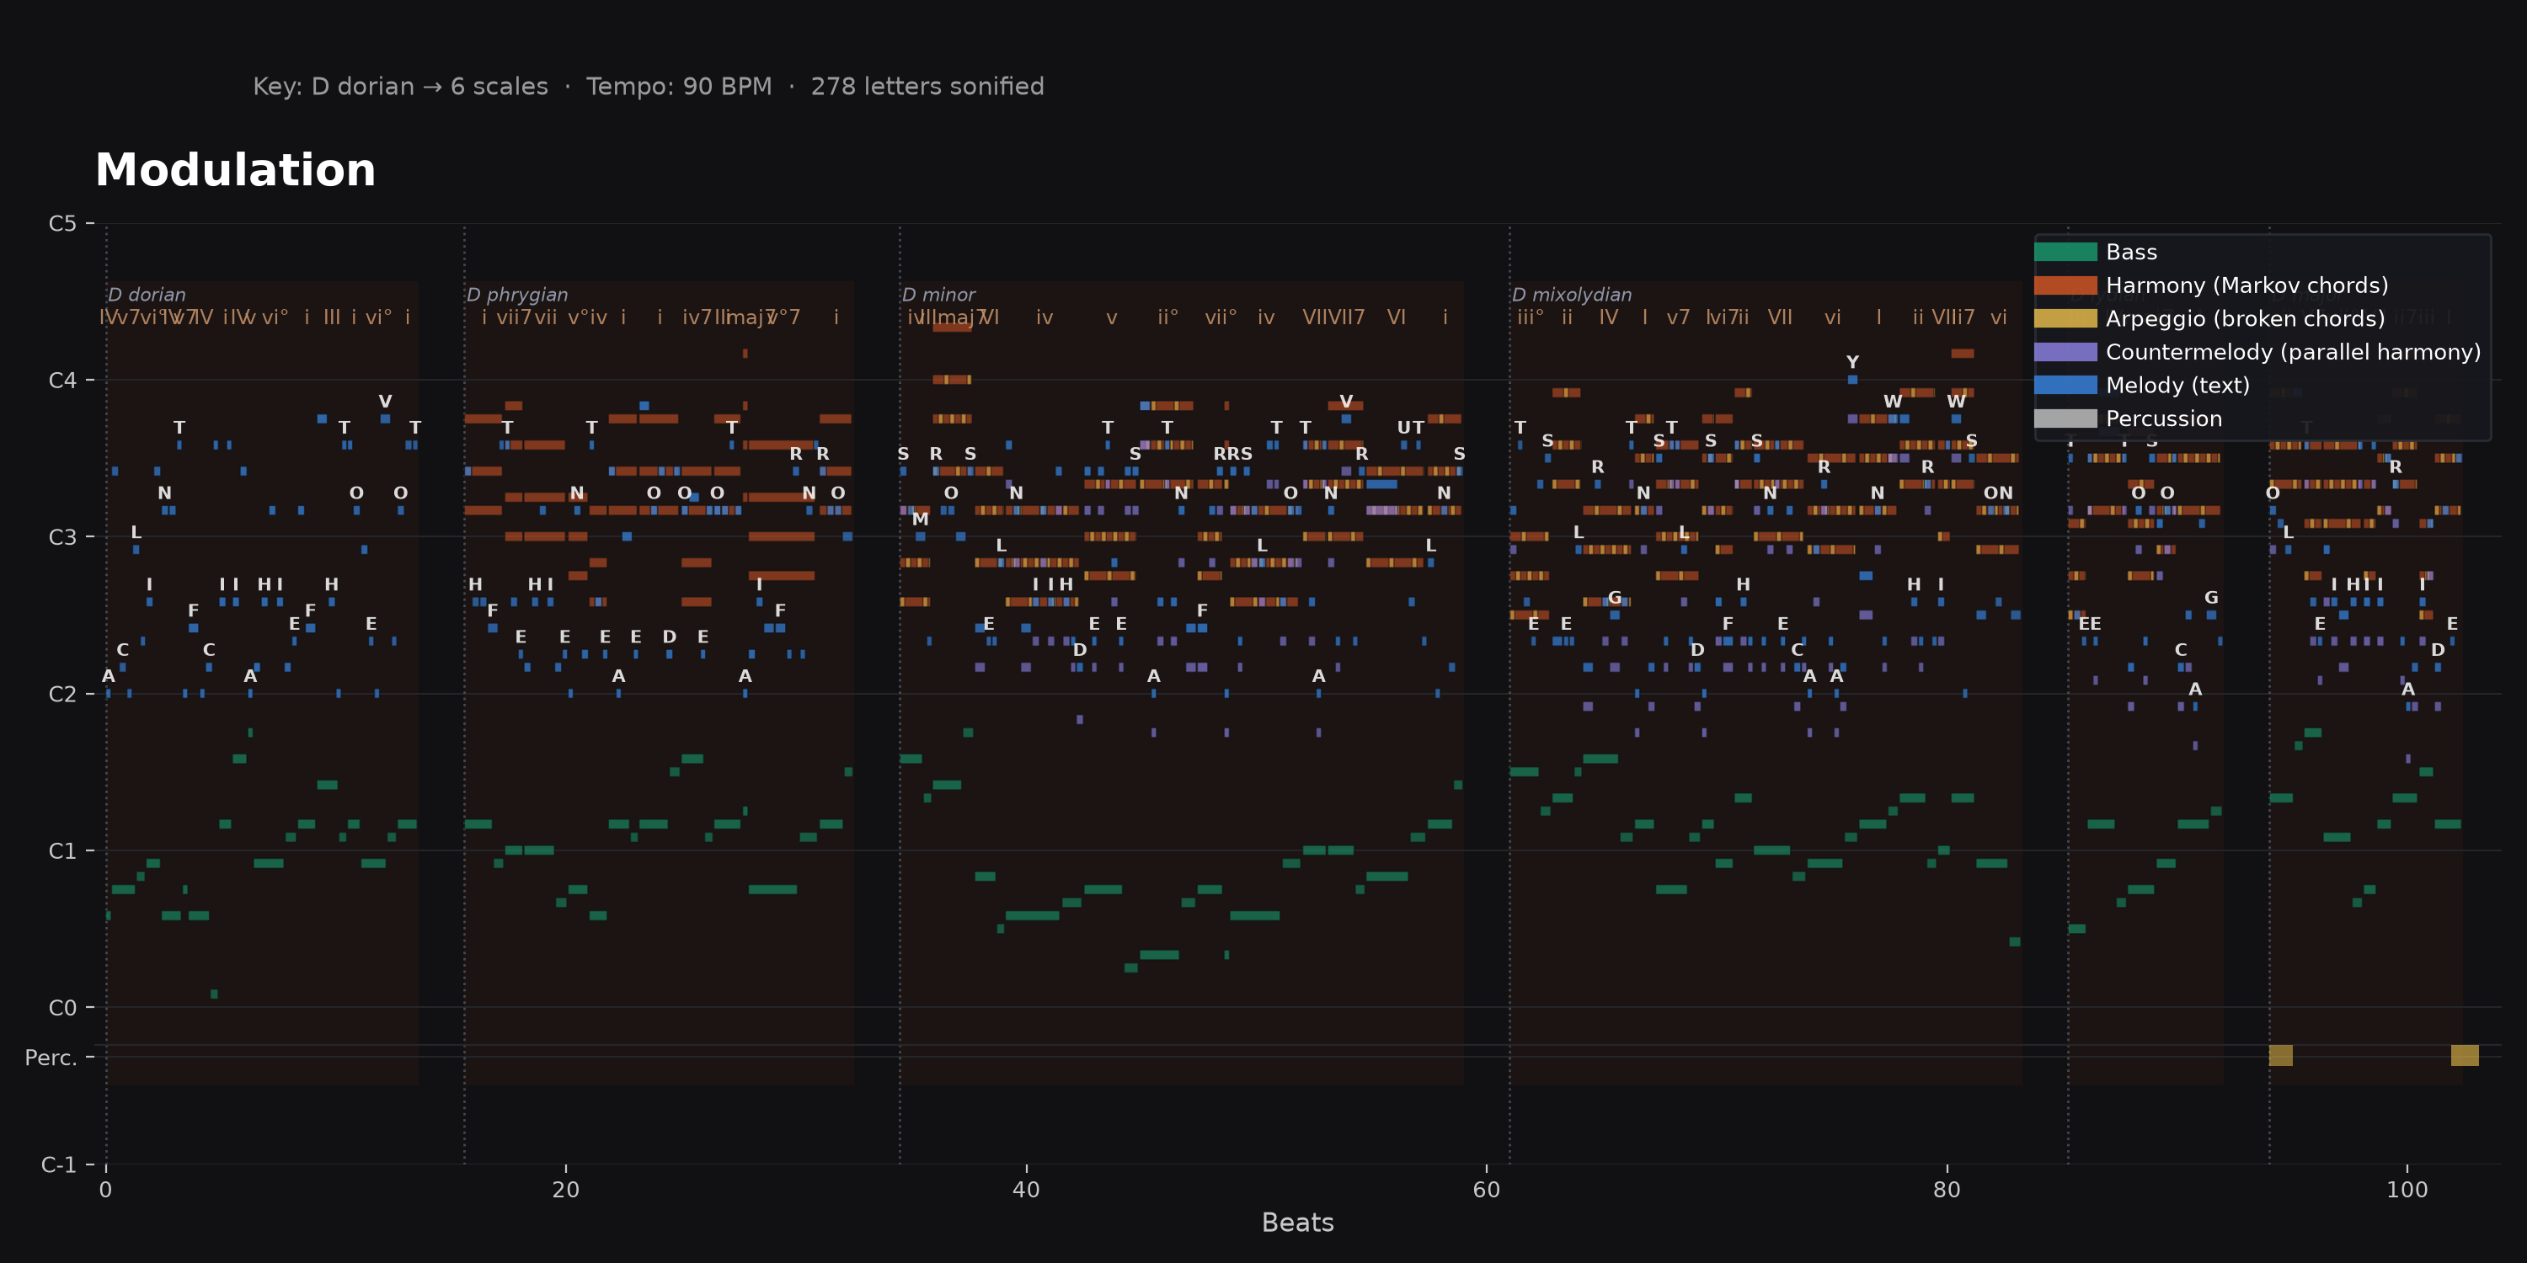Click beat 40 tick label
The height and width of the screenshot is (1263, 2527).
(x=1026, y=1190)
